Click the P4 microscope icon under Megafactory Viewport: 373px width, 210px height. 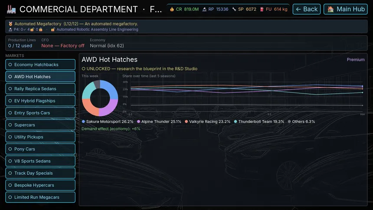pyautogui.click(x=10, y=30)
